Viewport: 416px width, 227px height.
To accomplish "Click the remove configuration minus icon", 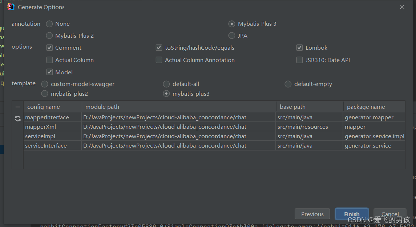I will click(x=17, y=106).
